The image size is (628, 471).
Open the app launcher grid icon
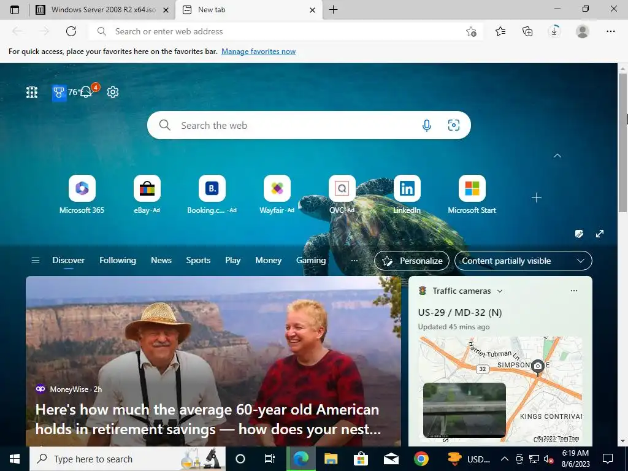[32, 92]
